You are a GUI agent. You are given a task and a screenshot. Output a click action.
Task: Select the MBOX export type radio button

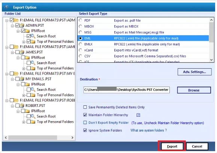81,26
